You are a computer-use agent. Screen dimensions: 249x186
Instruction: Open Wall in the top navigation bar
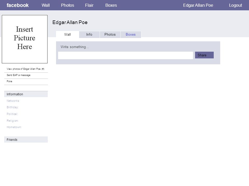(46, 5)
